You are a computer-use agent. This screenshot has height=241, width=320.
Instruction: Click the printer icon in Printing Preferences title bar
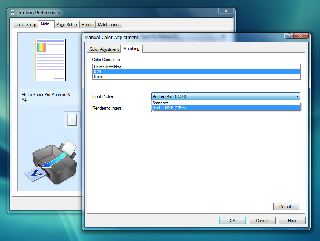pos(13,13)
